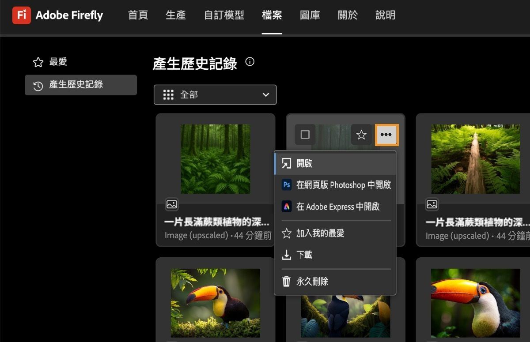Open the 關於 tab
530x342 pixels.
tap(348, 15)
